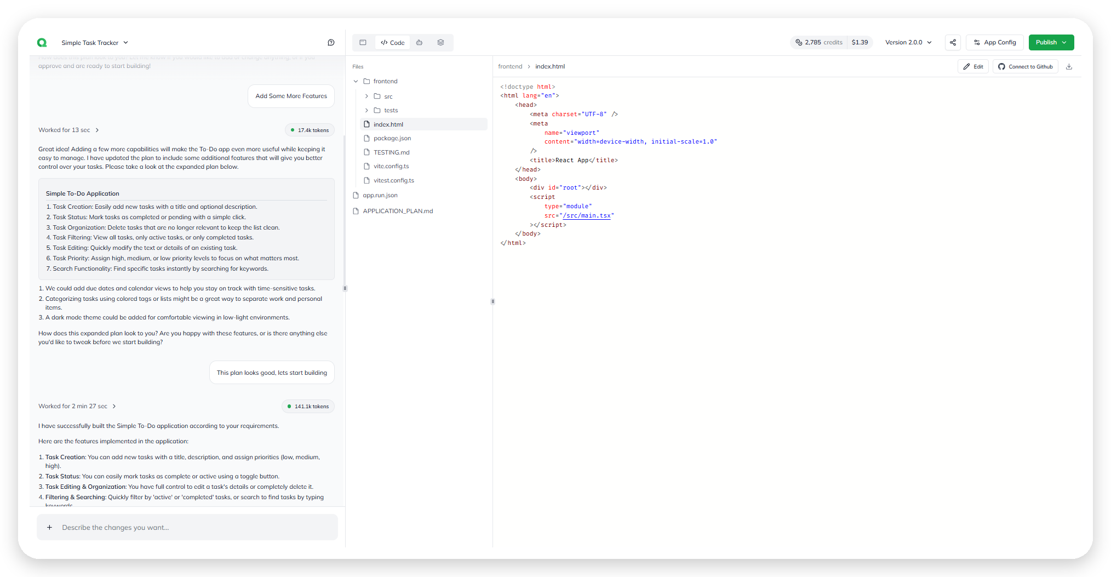Click the plus attach icon in chat input
The height and width of the screenshot is (577, 1111).
(x=49, y=527)
